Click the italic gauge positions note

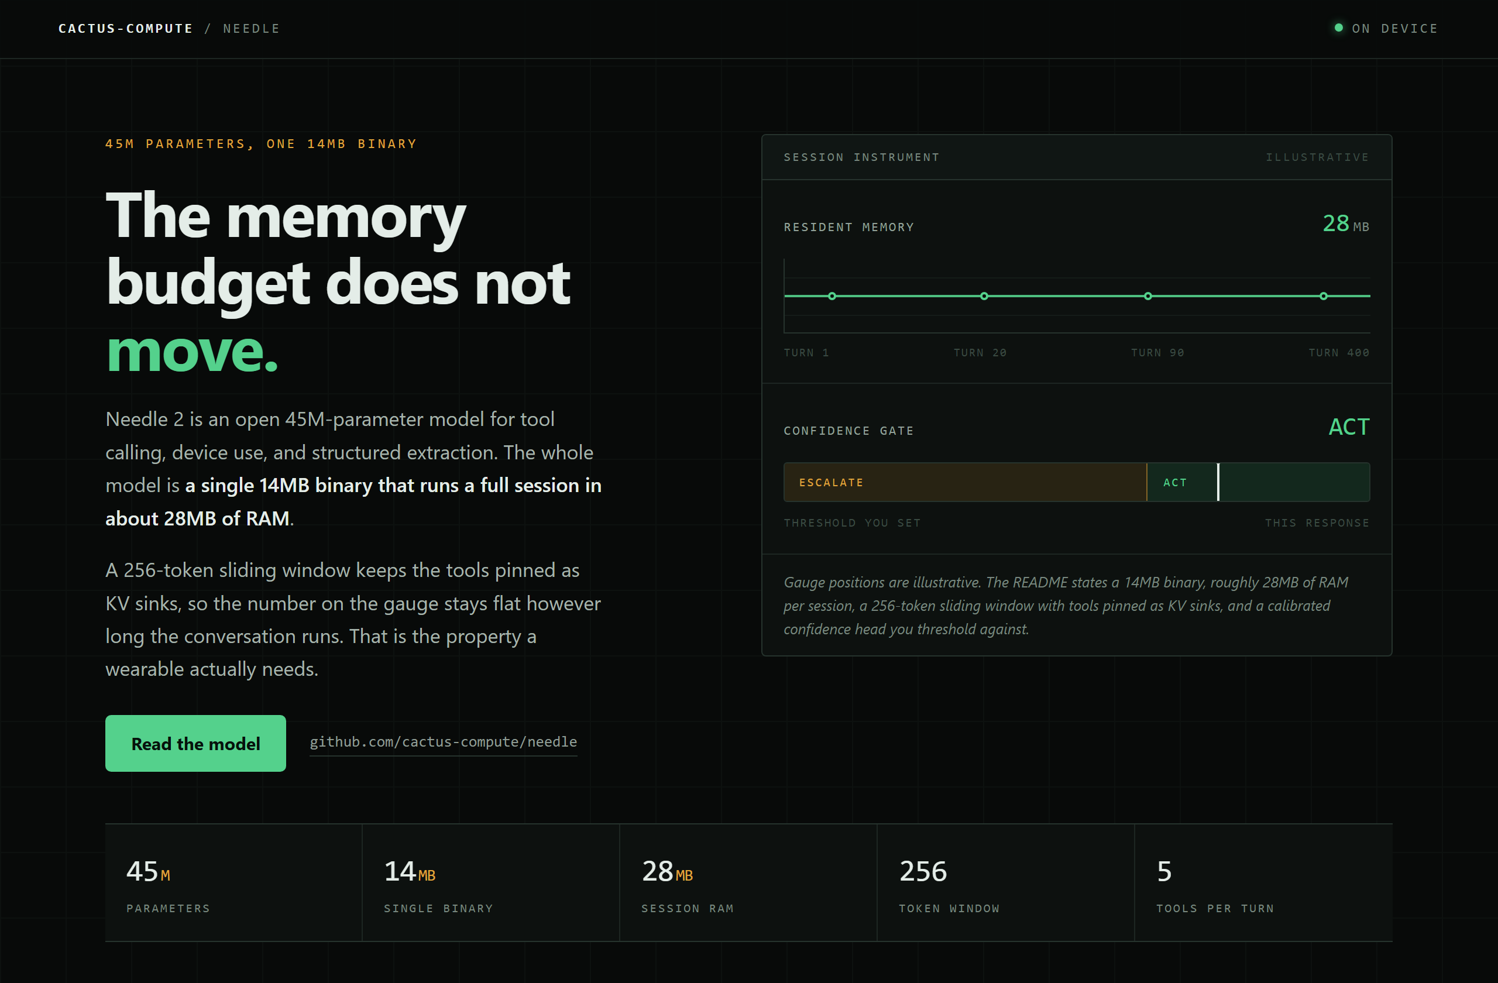click(x=1066, y=606)
